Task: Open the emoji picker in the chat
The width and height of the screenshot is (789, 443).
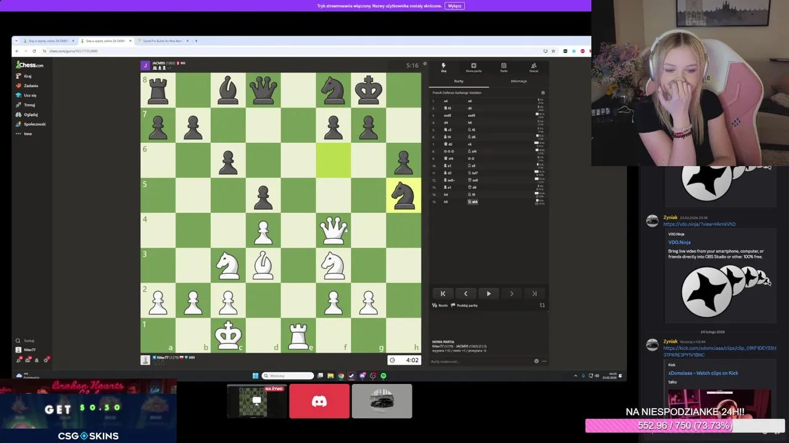Action: point(536,361)
